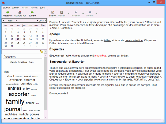Expand the search history dropdown

[45, 52]
